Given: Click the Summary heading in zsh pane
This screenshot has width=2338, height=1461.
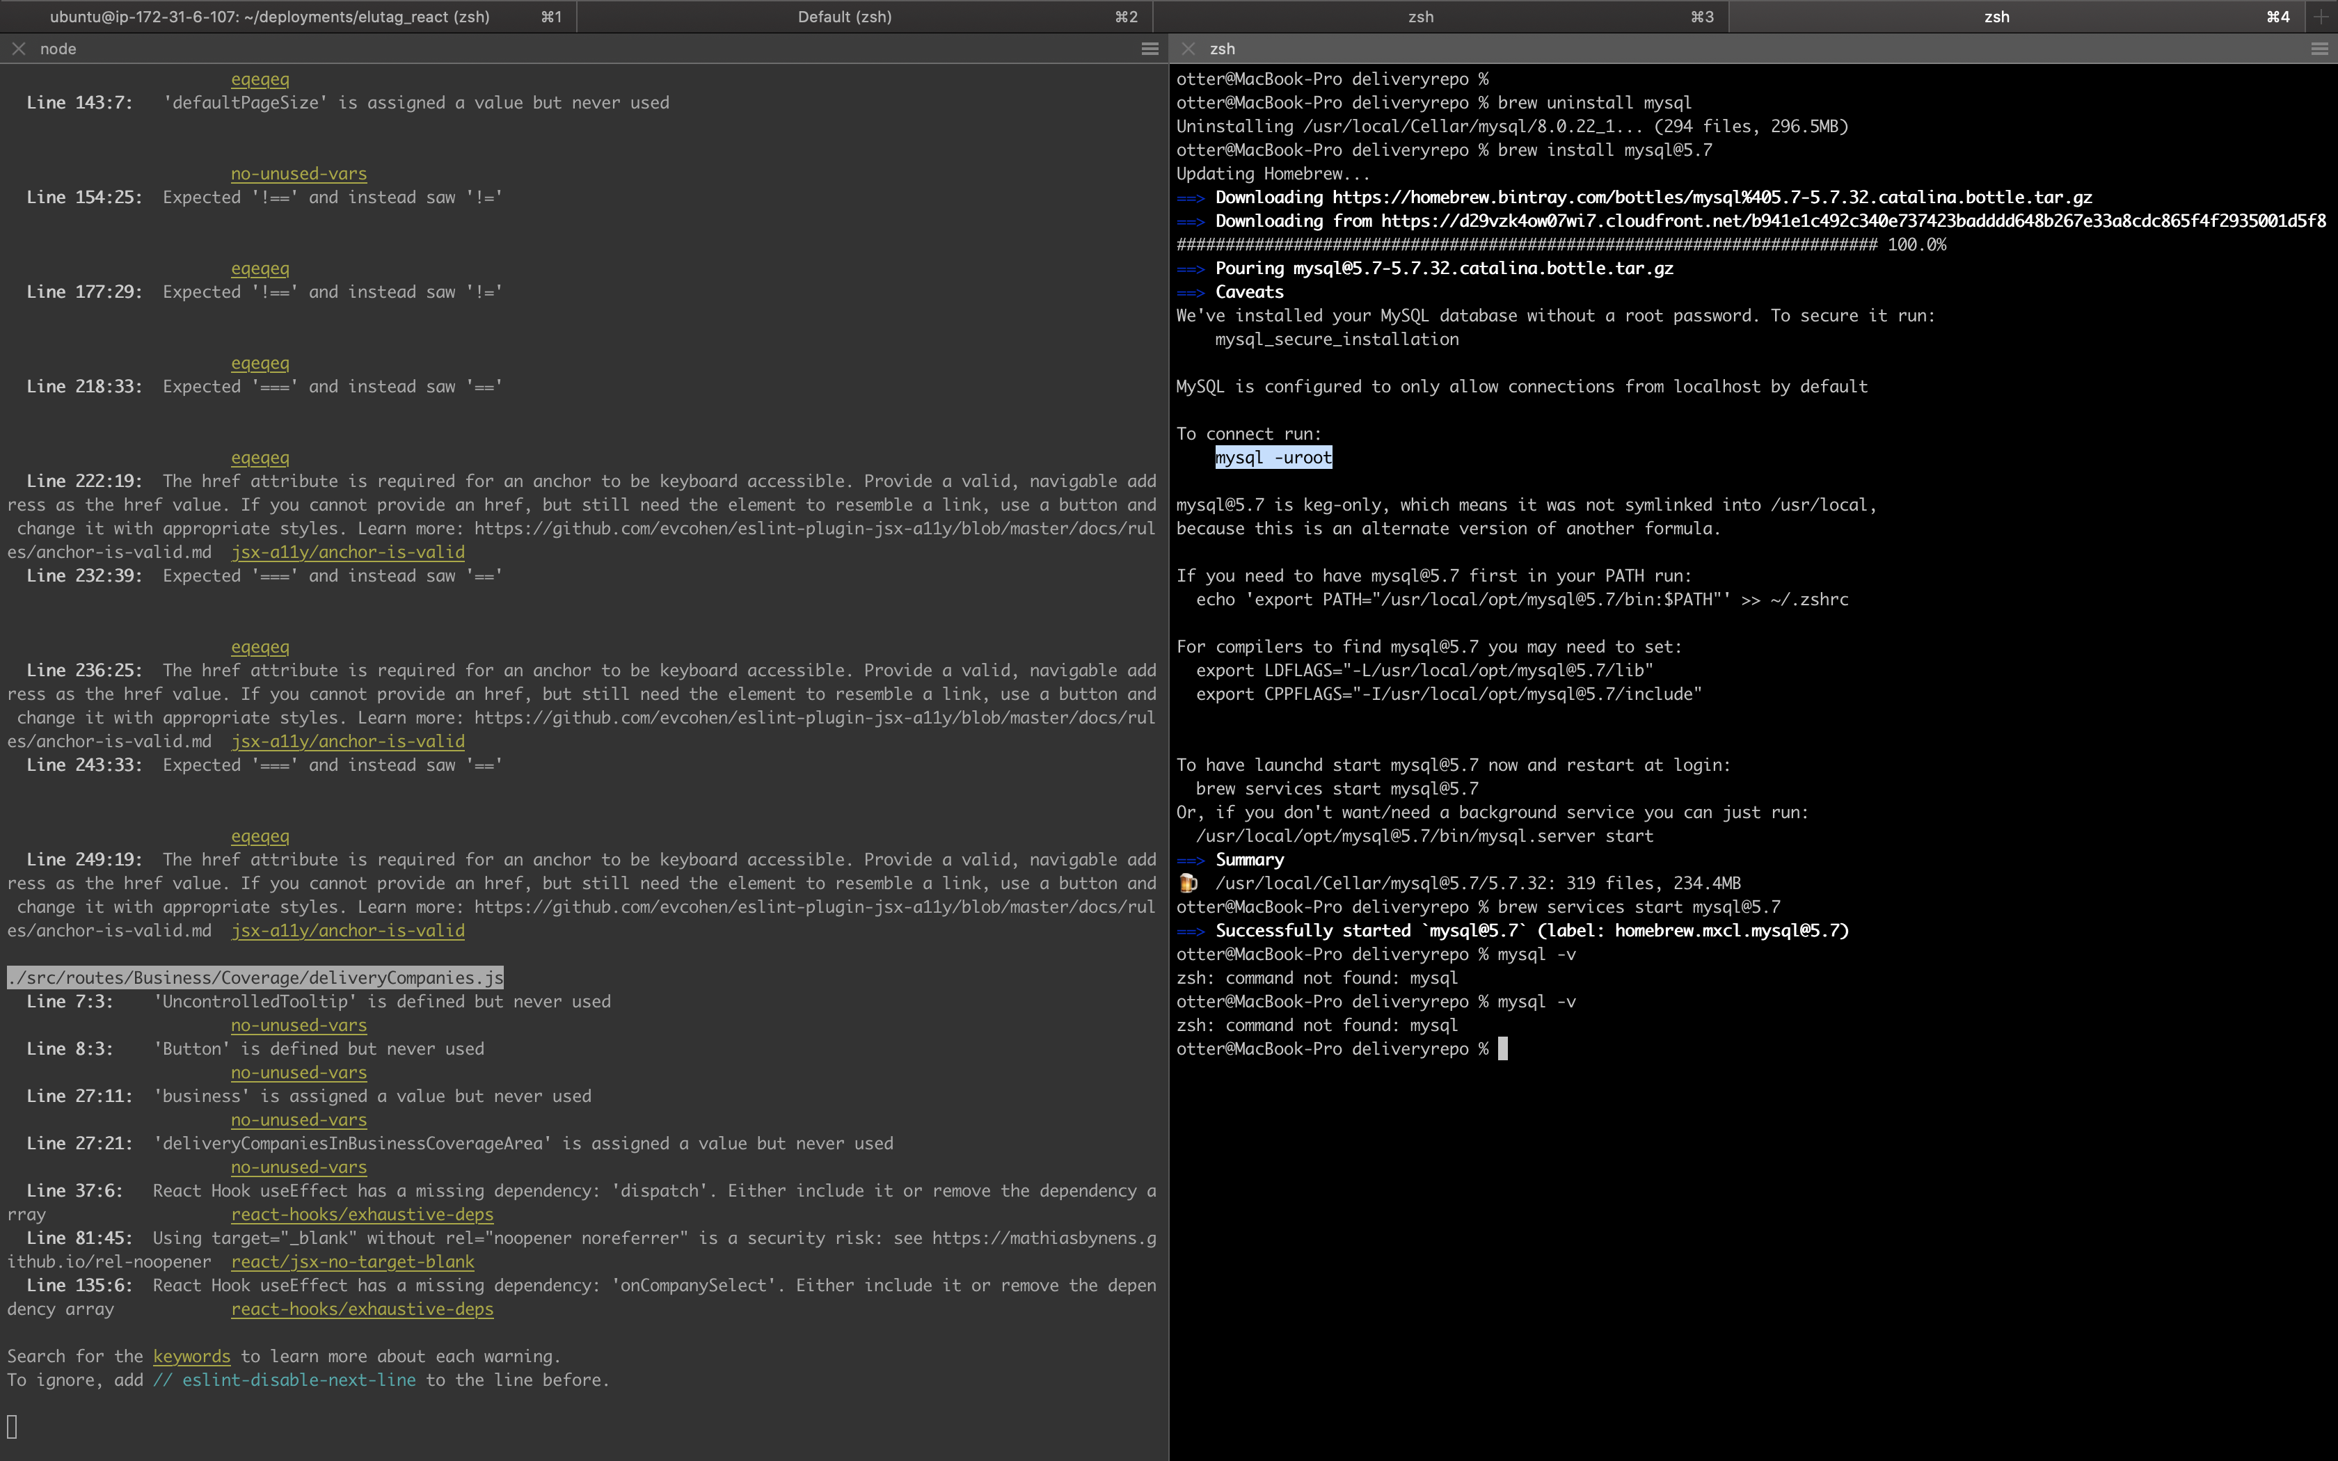Looking at the screenshot, I should pos(1249,860).
